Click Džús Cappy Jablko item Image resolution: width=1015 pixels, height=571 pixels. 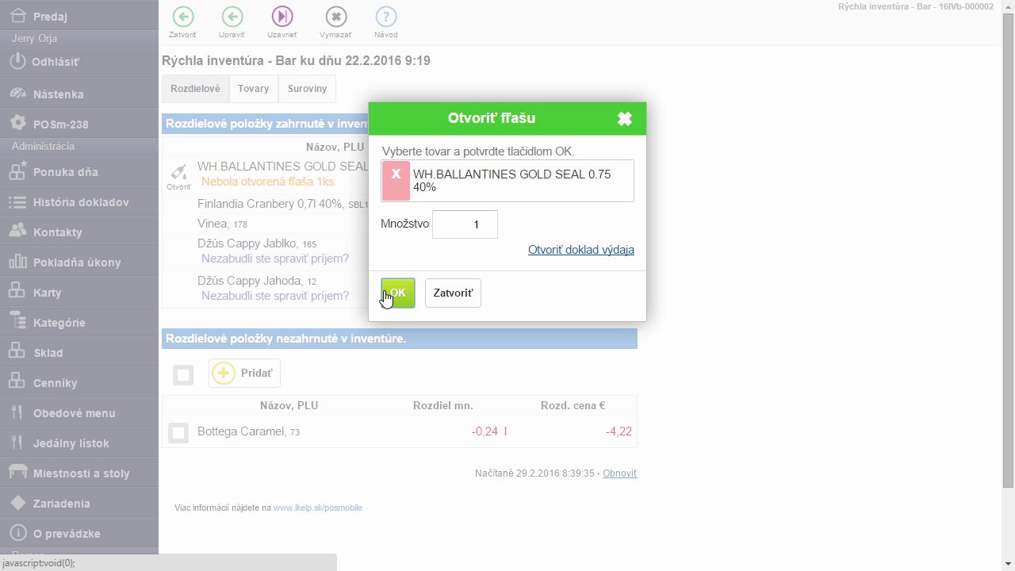[x=257, y=243]
